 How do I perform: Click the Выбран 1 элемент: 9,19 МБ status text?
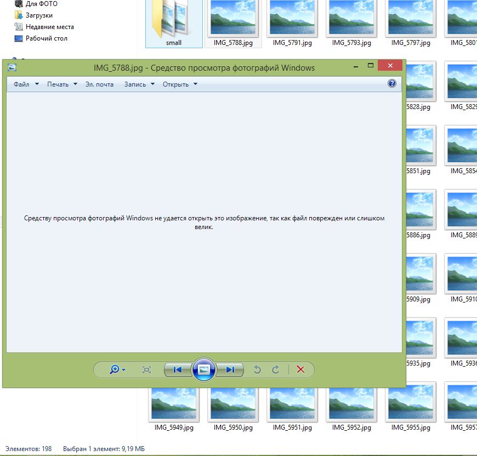point(104,449)
